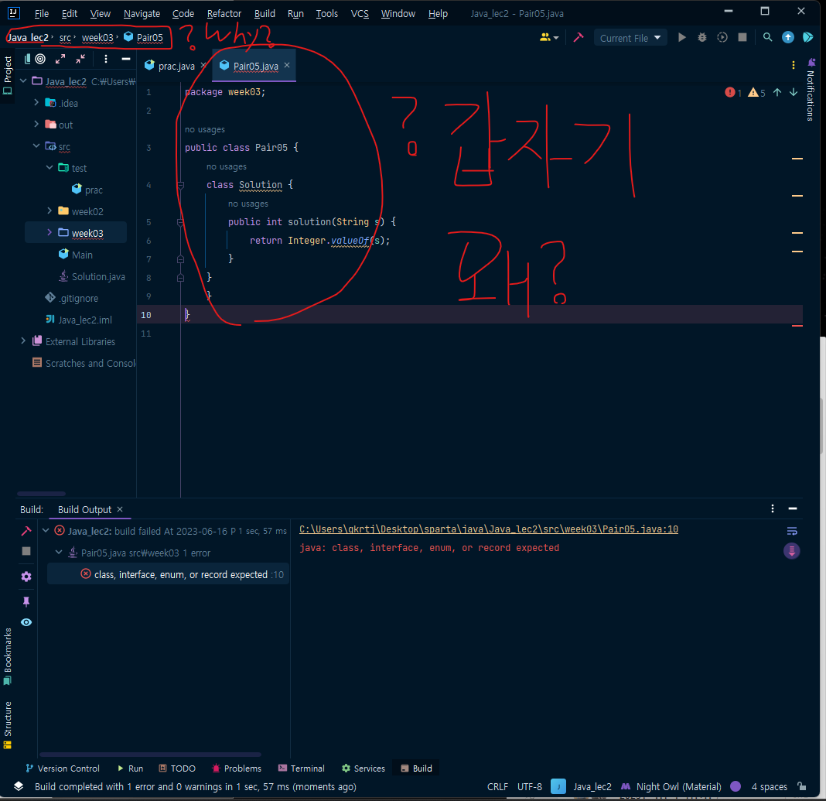The height and width of the screenshot is (801, 826).
Task: Open the Terminal tool window tab
Action: tap(302, 768)
